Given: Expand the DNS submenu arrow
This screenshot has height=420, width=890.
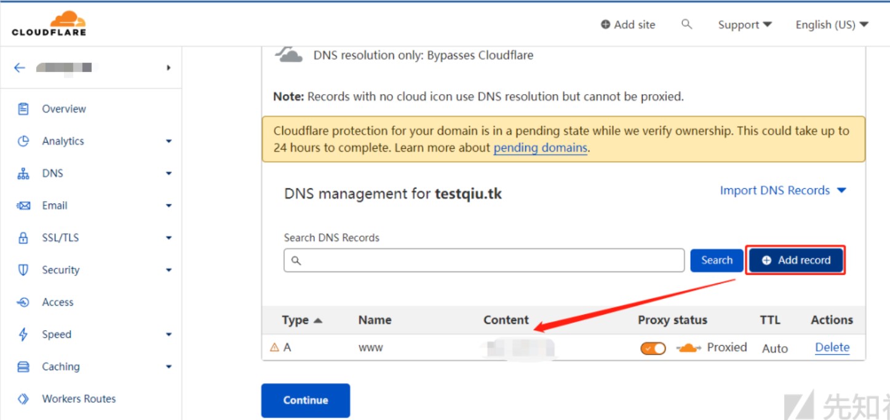Looking at the screenshot, I should (x=169, y=173).
